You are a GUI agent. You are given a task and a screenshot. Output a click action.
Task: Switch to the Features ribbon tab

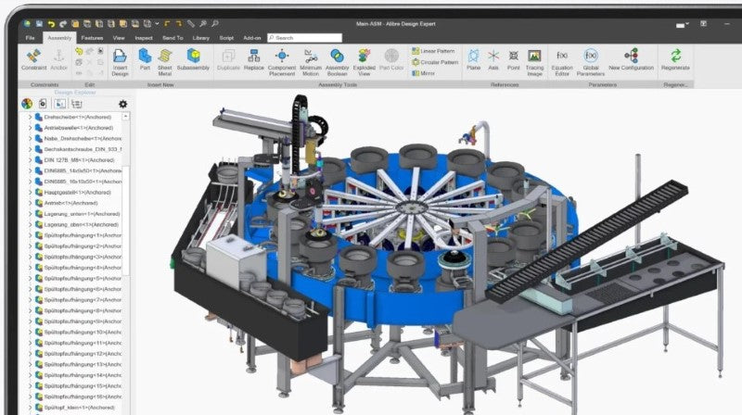(92, 38)
